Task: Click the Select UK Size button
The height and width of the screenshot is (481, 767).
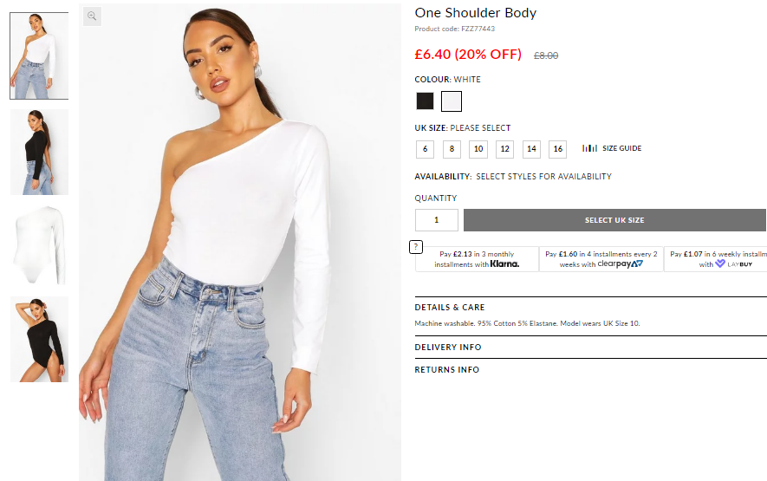Action: (614, 220)
